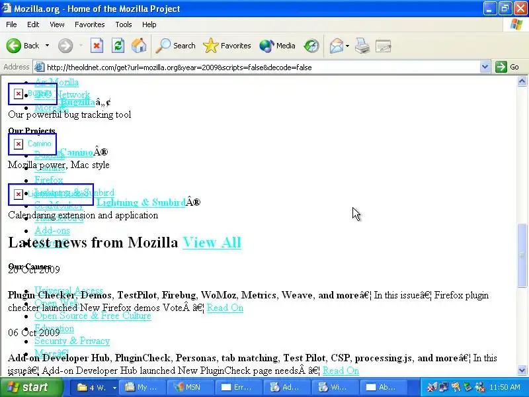Open Open Source & Free Culture link
The image size is (529, 397).
coord(93,316)
